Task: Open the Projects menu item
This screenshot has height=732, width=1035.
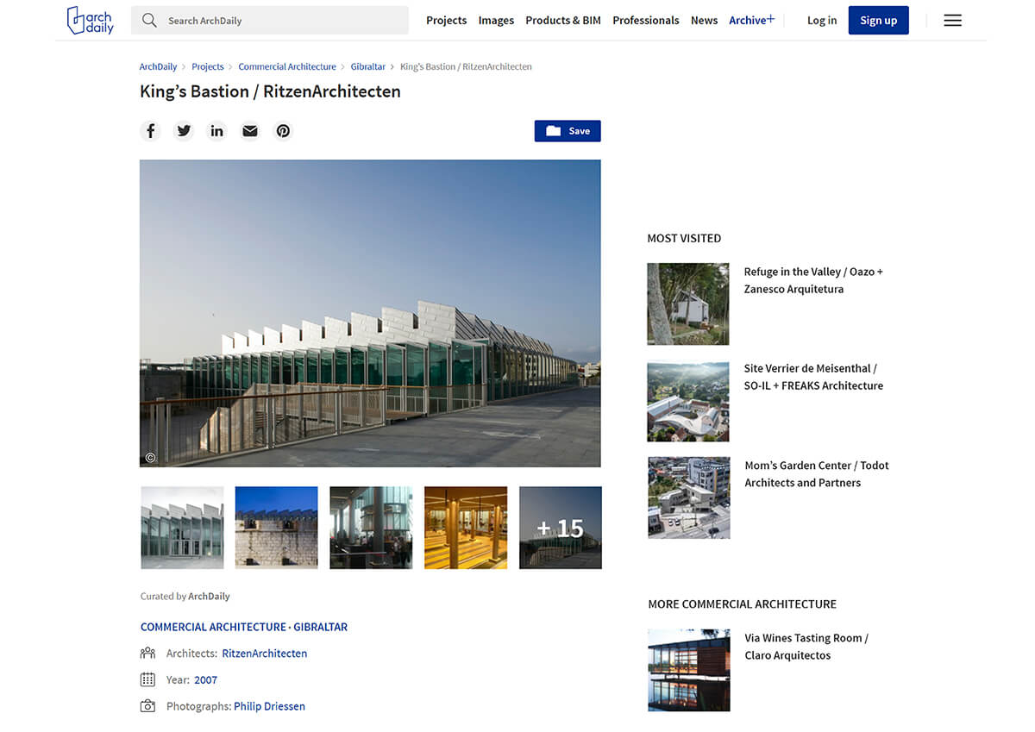Action: tap(446, 21)
